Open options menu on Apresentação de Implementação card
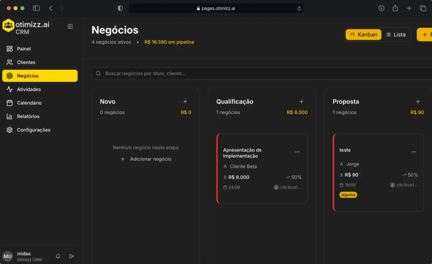432x264 pixels. pyautogui.click(x=297, y=152)
